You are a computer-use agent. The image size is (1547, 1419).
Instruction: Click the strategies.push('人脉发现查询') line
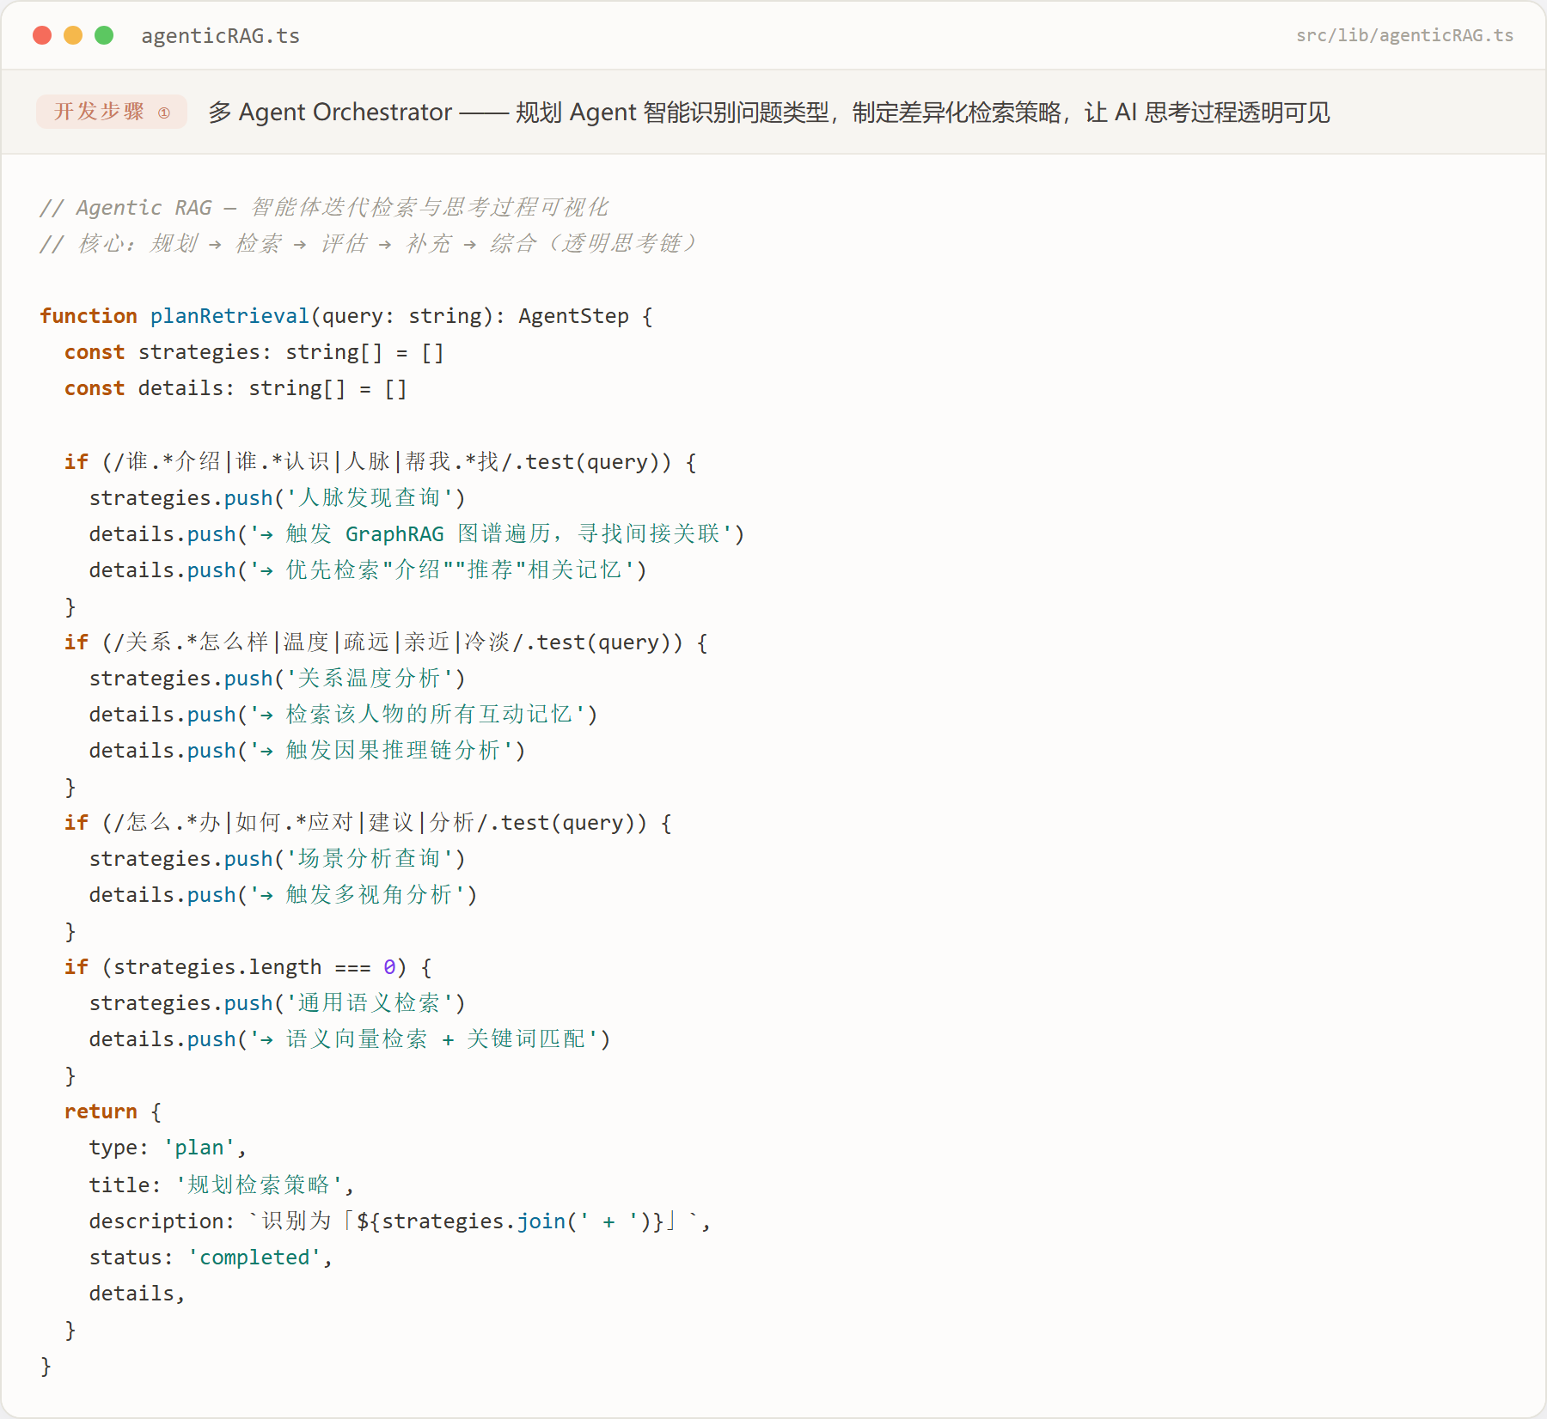pyautogui.click(x=278, y=498)
